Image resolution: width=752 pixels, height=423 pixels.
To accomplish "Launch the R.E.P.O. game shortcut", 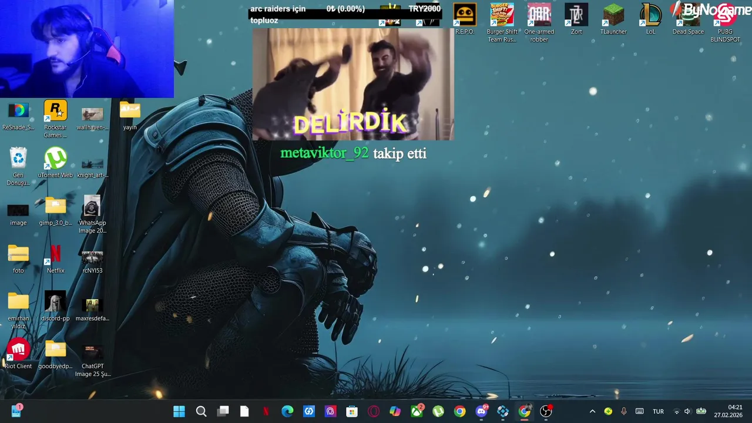I will [465, 19].
